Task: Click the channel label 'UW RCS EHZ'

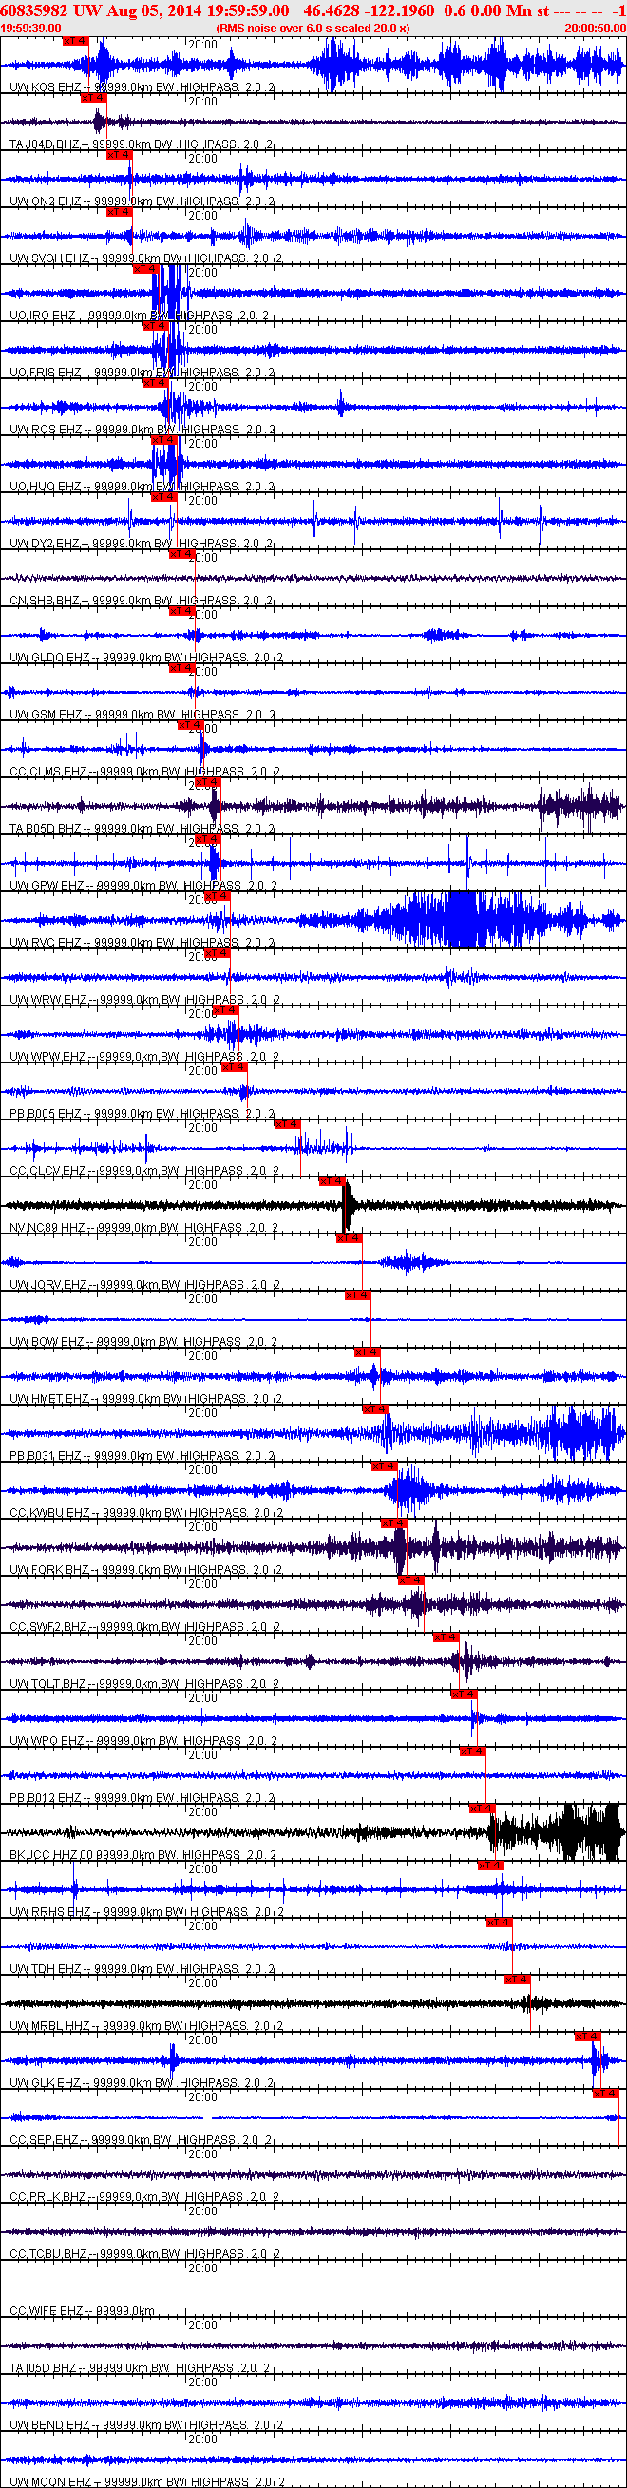Action: [46, 429]
